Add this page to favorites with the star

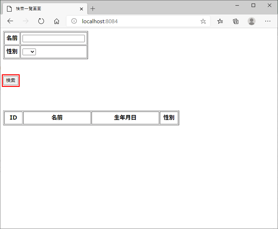pos(203,21)
